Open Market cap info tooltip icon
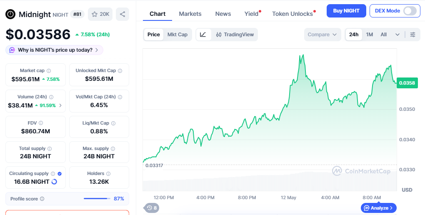425x215 pixels. coord(49,71)
